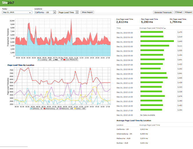Toggle the Johannesburg - ZA legend item
This screenshot has width=193, height=149.
[51, 109]
